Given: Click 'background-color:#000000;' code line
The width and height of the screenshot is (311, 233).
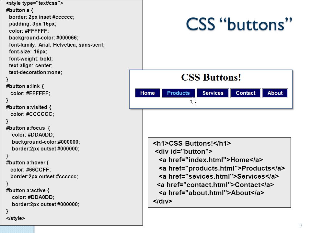Looking at the screenshot, I should point(46,142).
